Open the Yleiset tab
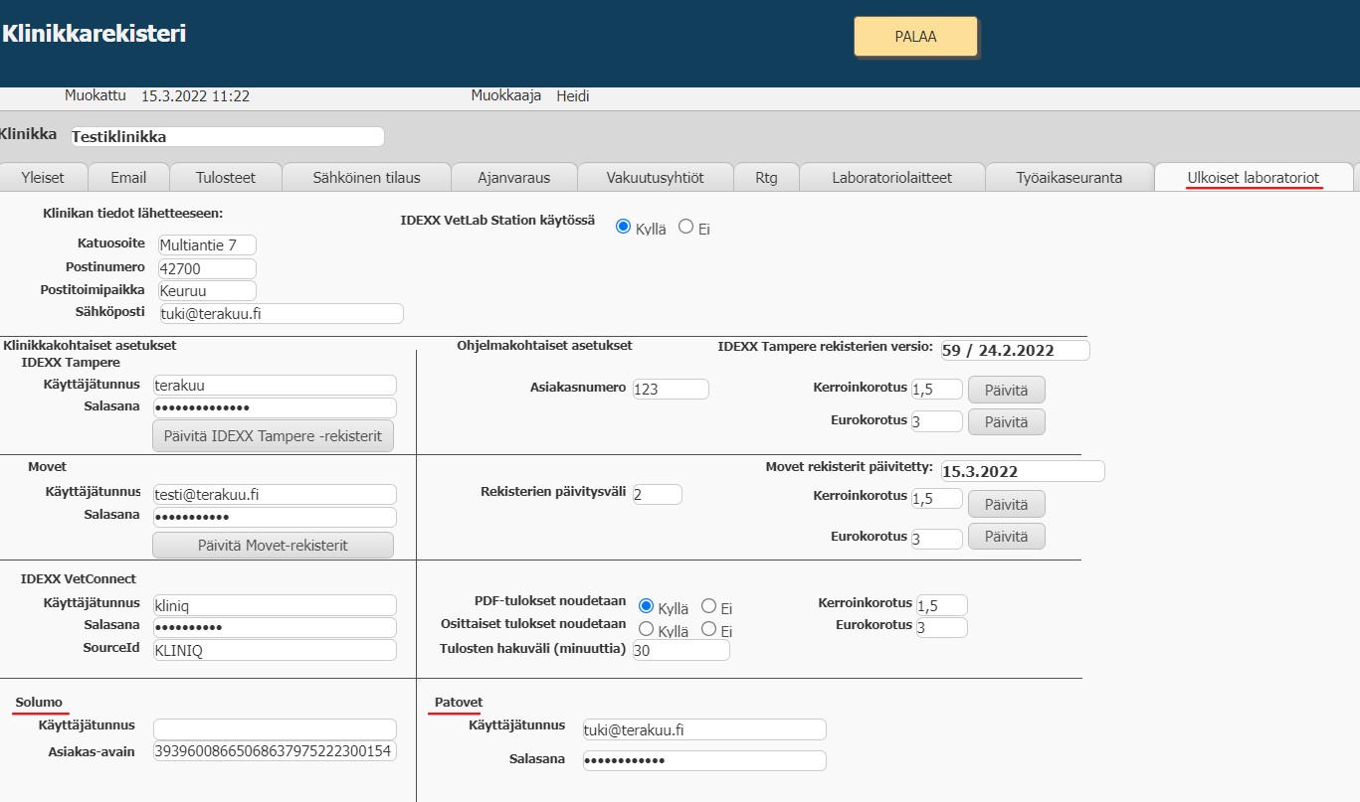1360x802 pixels. tap(43, 177)
